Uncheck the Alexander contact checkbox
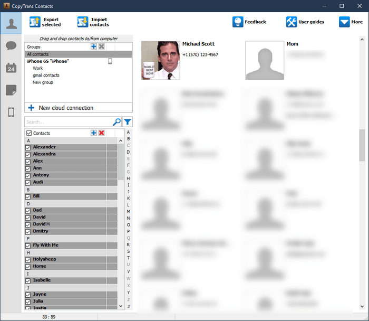369x321 pixels. (28, 147)
